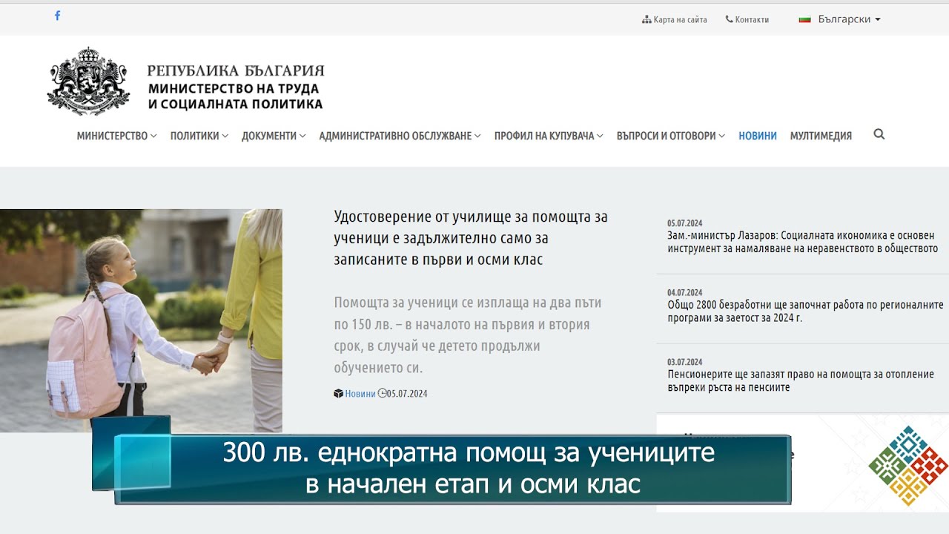Click the search magnifier icon
Image resolution: width=949 pixels, height=534 pixels.
click(x=879, y=135)
